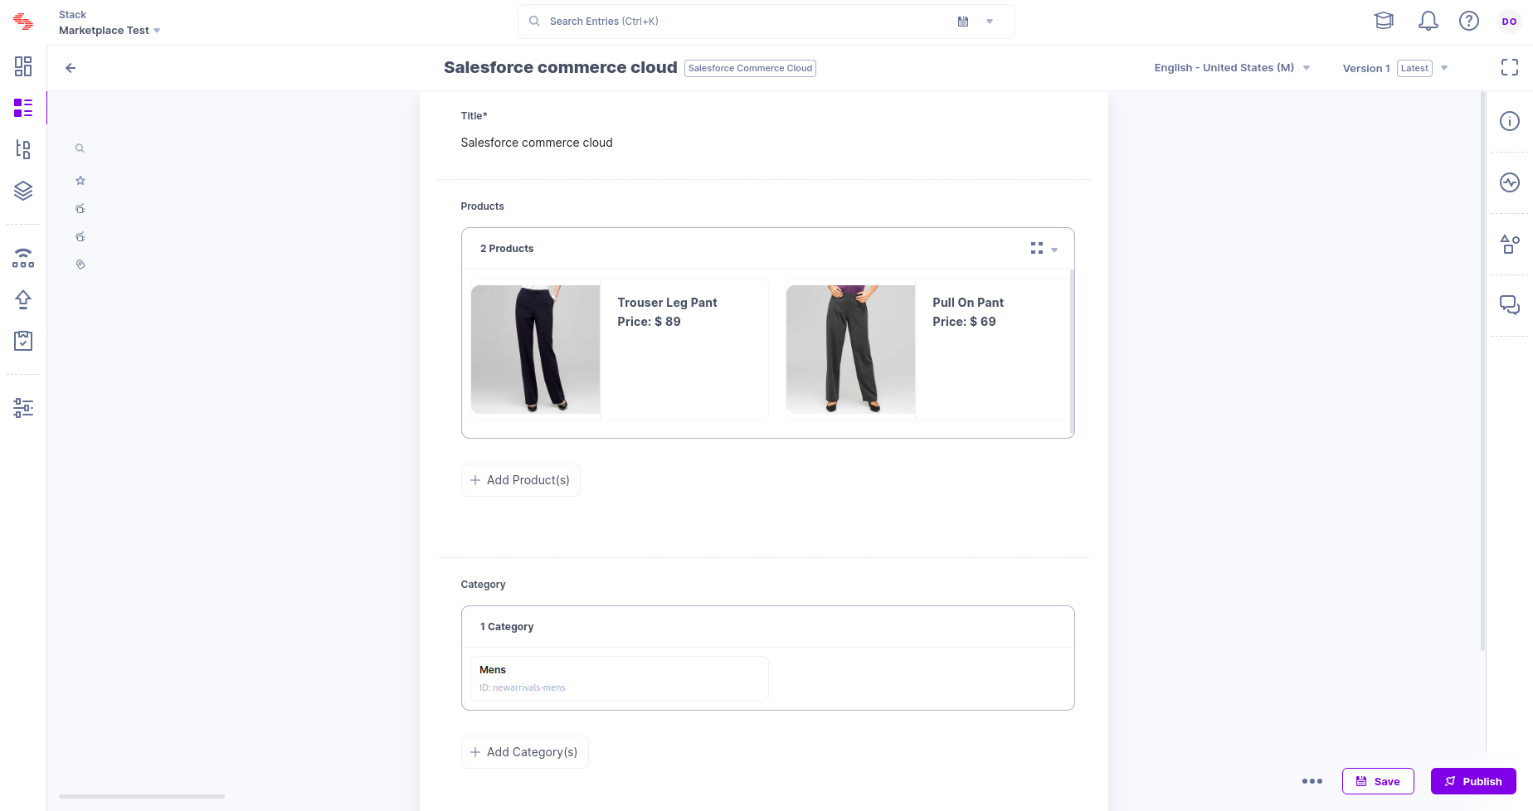
Task: Open the Releases upload arrow icon
Action: point(23,299)
